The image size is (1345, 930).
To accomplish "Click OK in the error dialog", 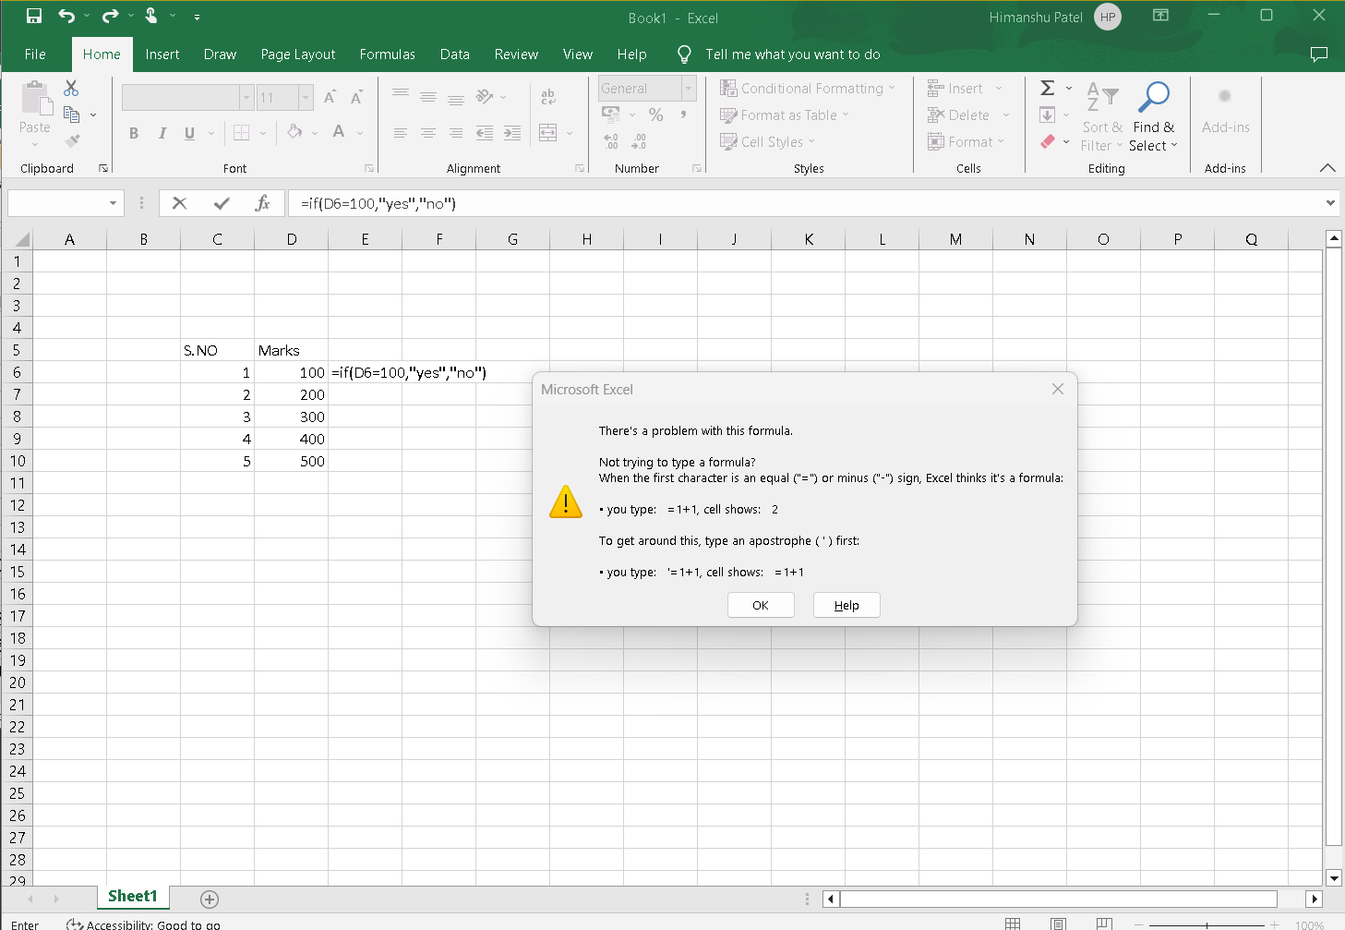I will [x=761, y=605].
